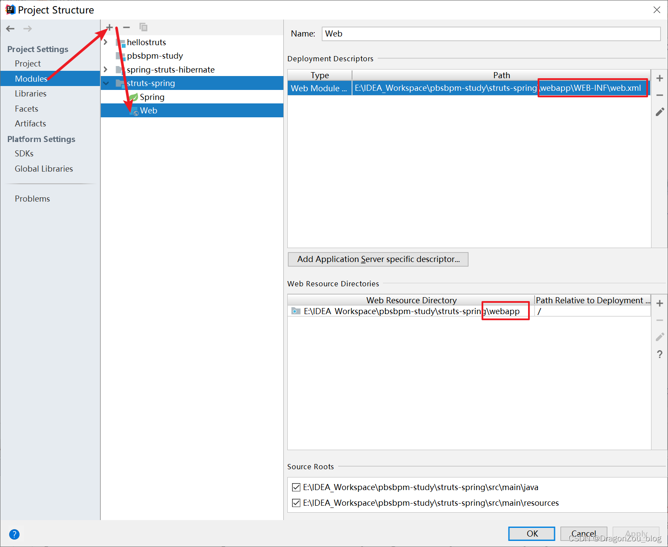Open Global Libraries settings

[44, 169]
